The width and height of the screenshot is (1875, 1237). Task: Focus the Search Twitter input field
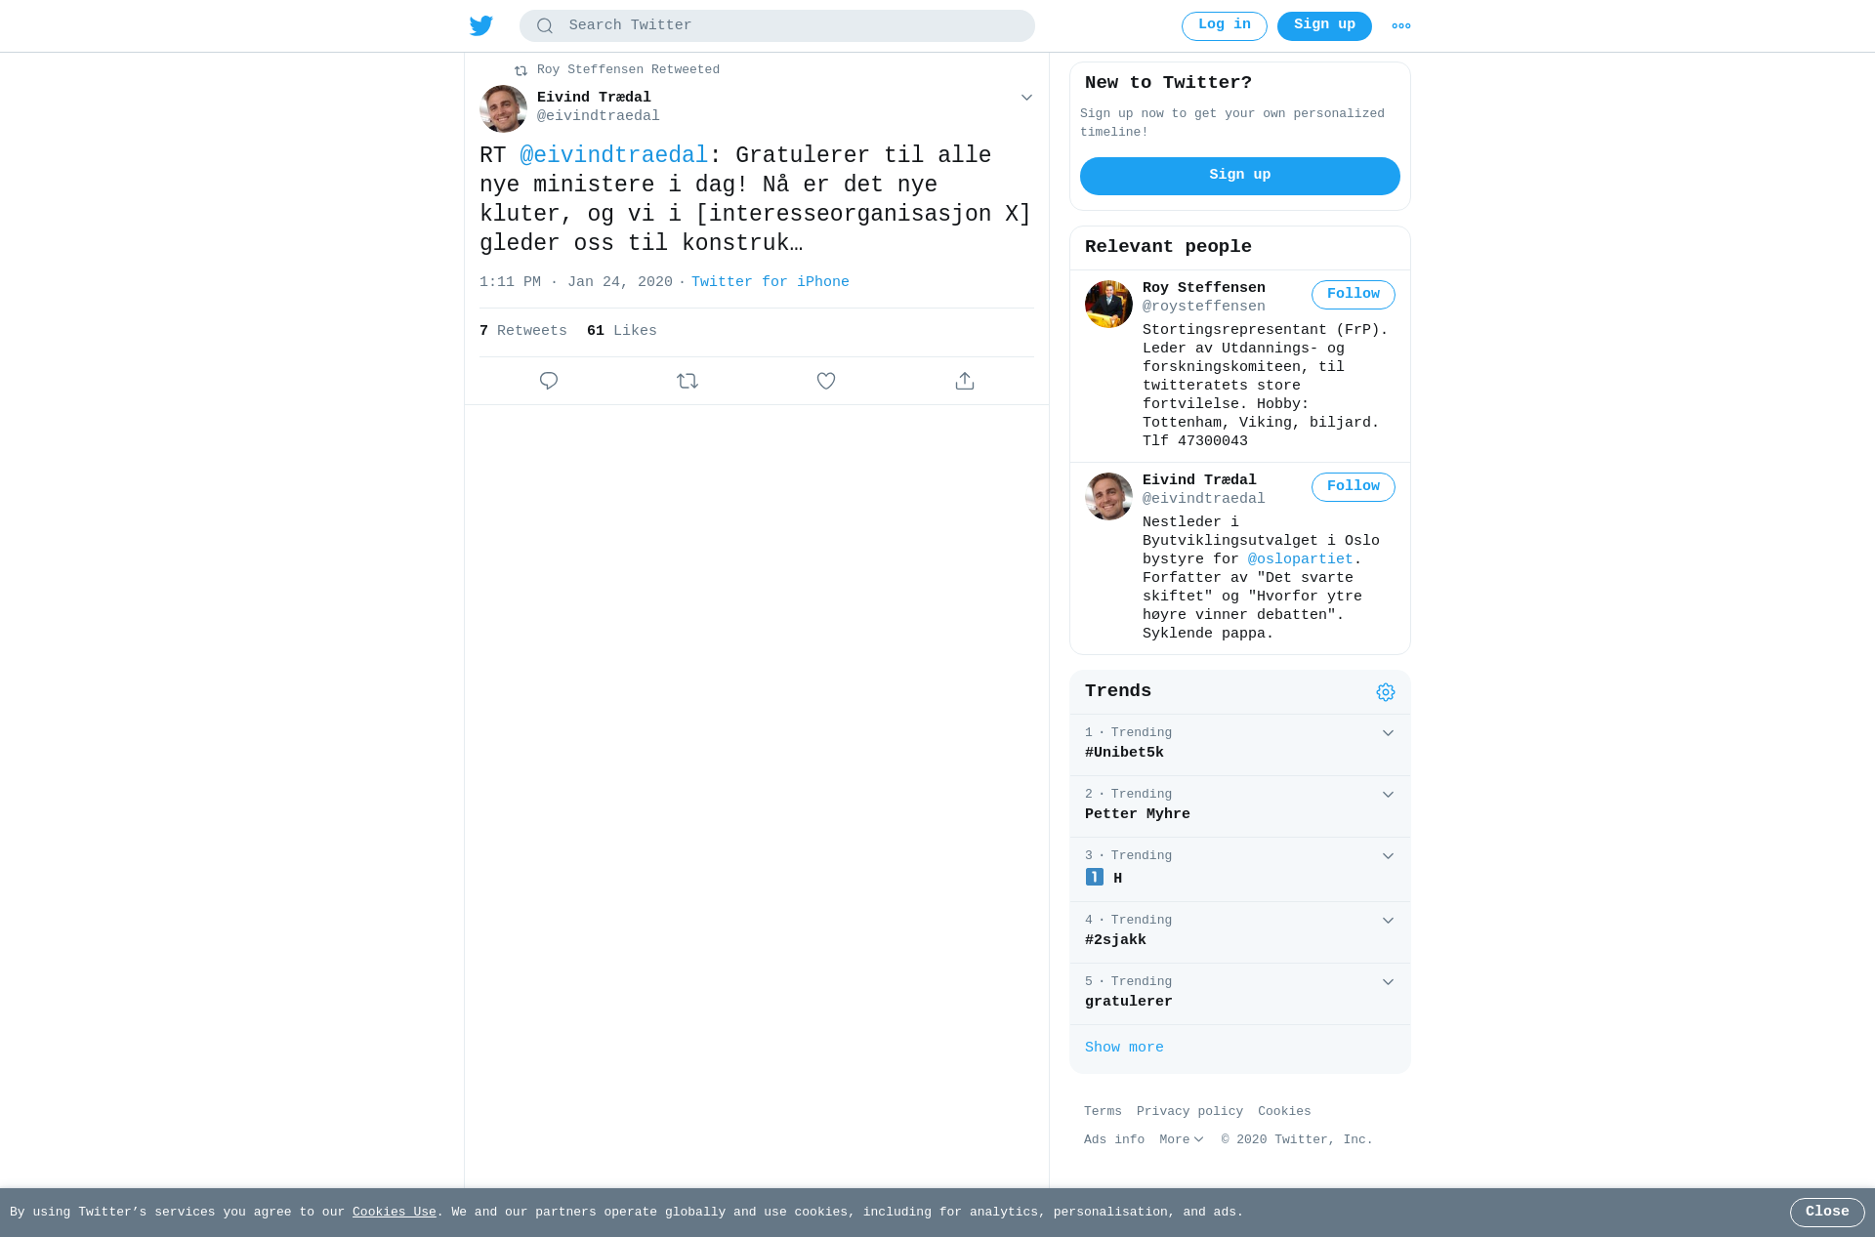[777, 26]
